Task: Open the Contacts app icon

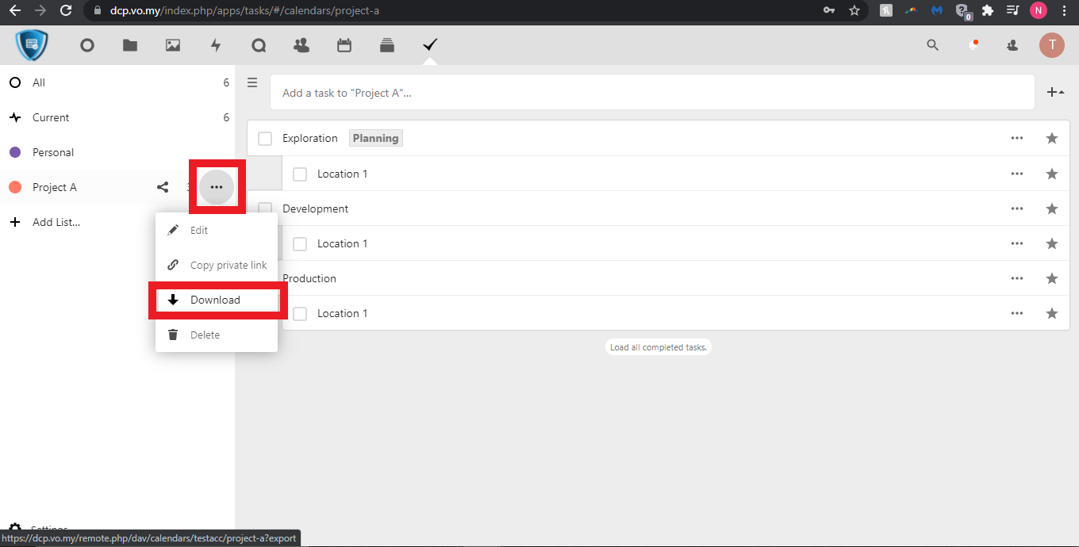Action: click(x=301, y=45)
